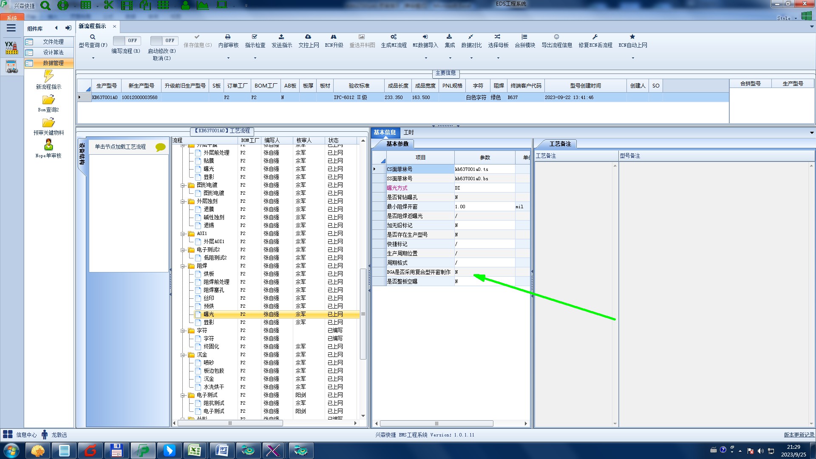The width and height of the screenshot is (816, 459).
Task: Select 基本信息 tab
Action: pyautogui.click(x=385, y=133)
